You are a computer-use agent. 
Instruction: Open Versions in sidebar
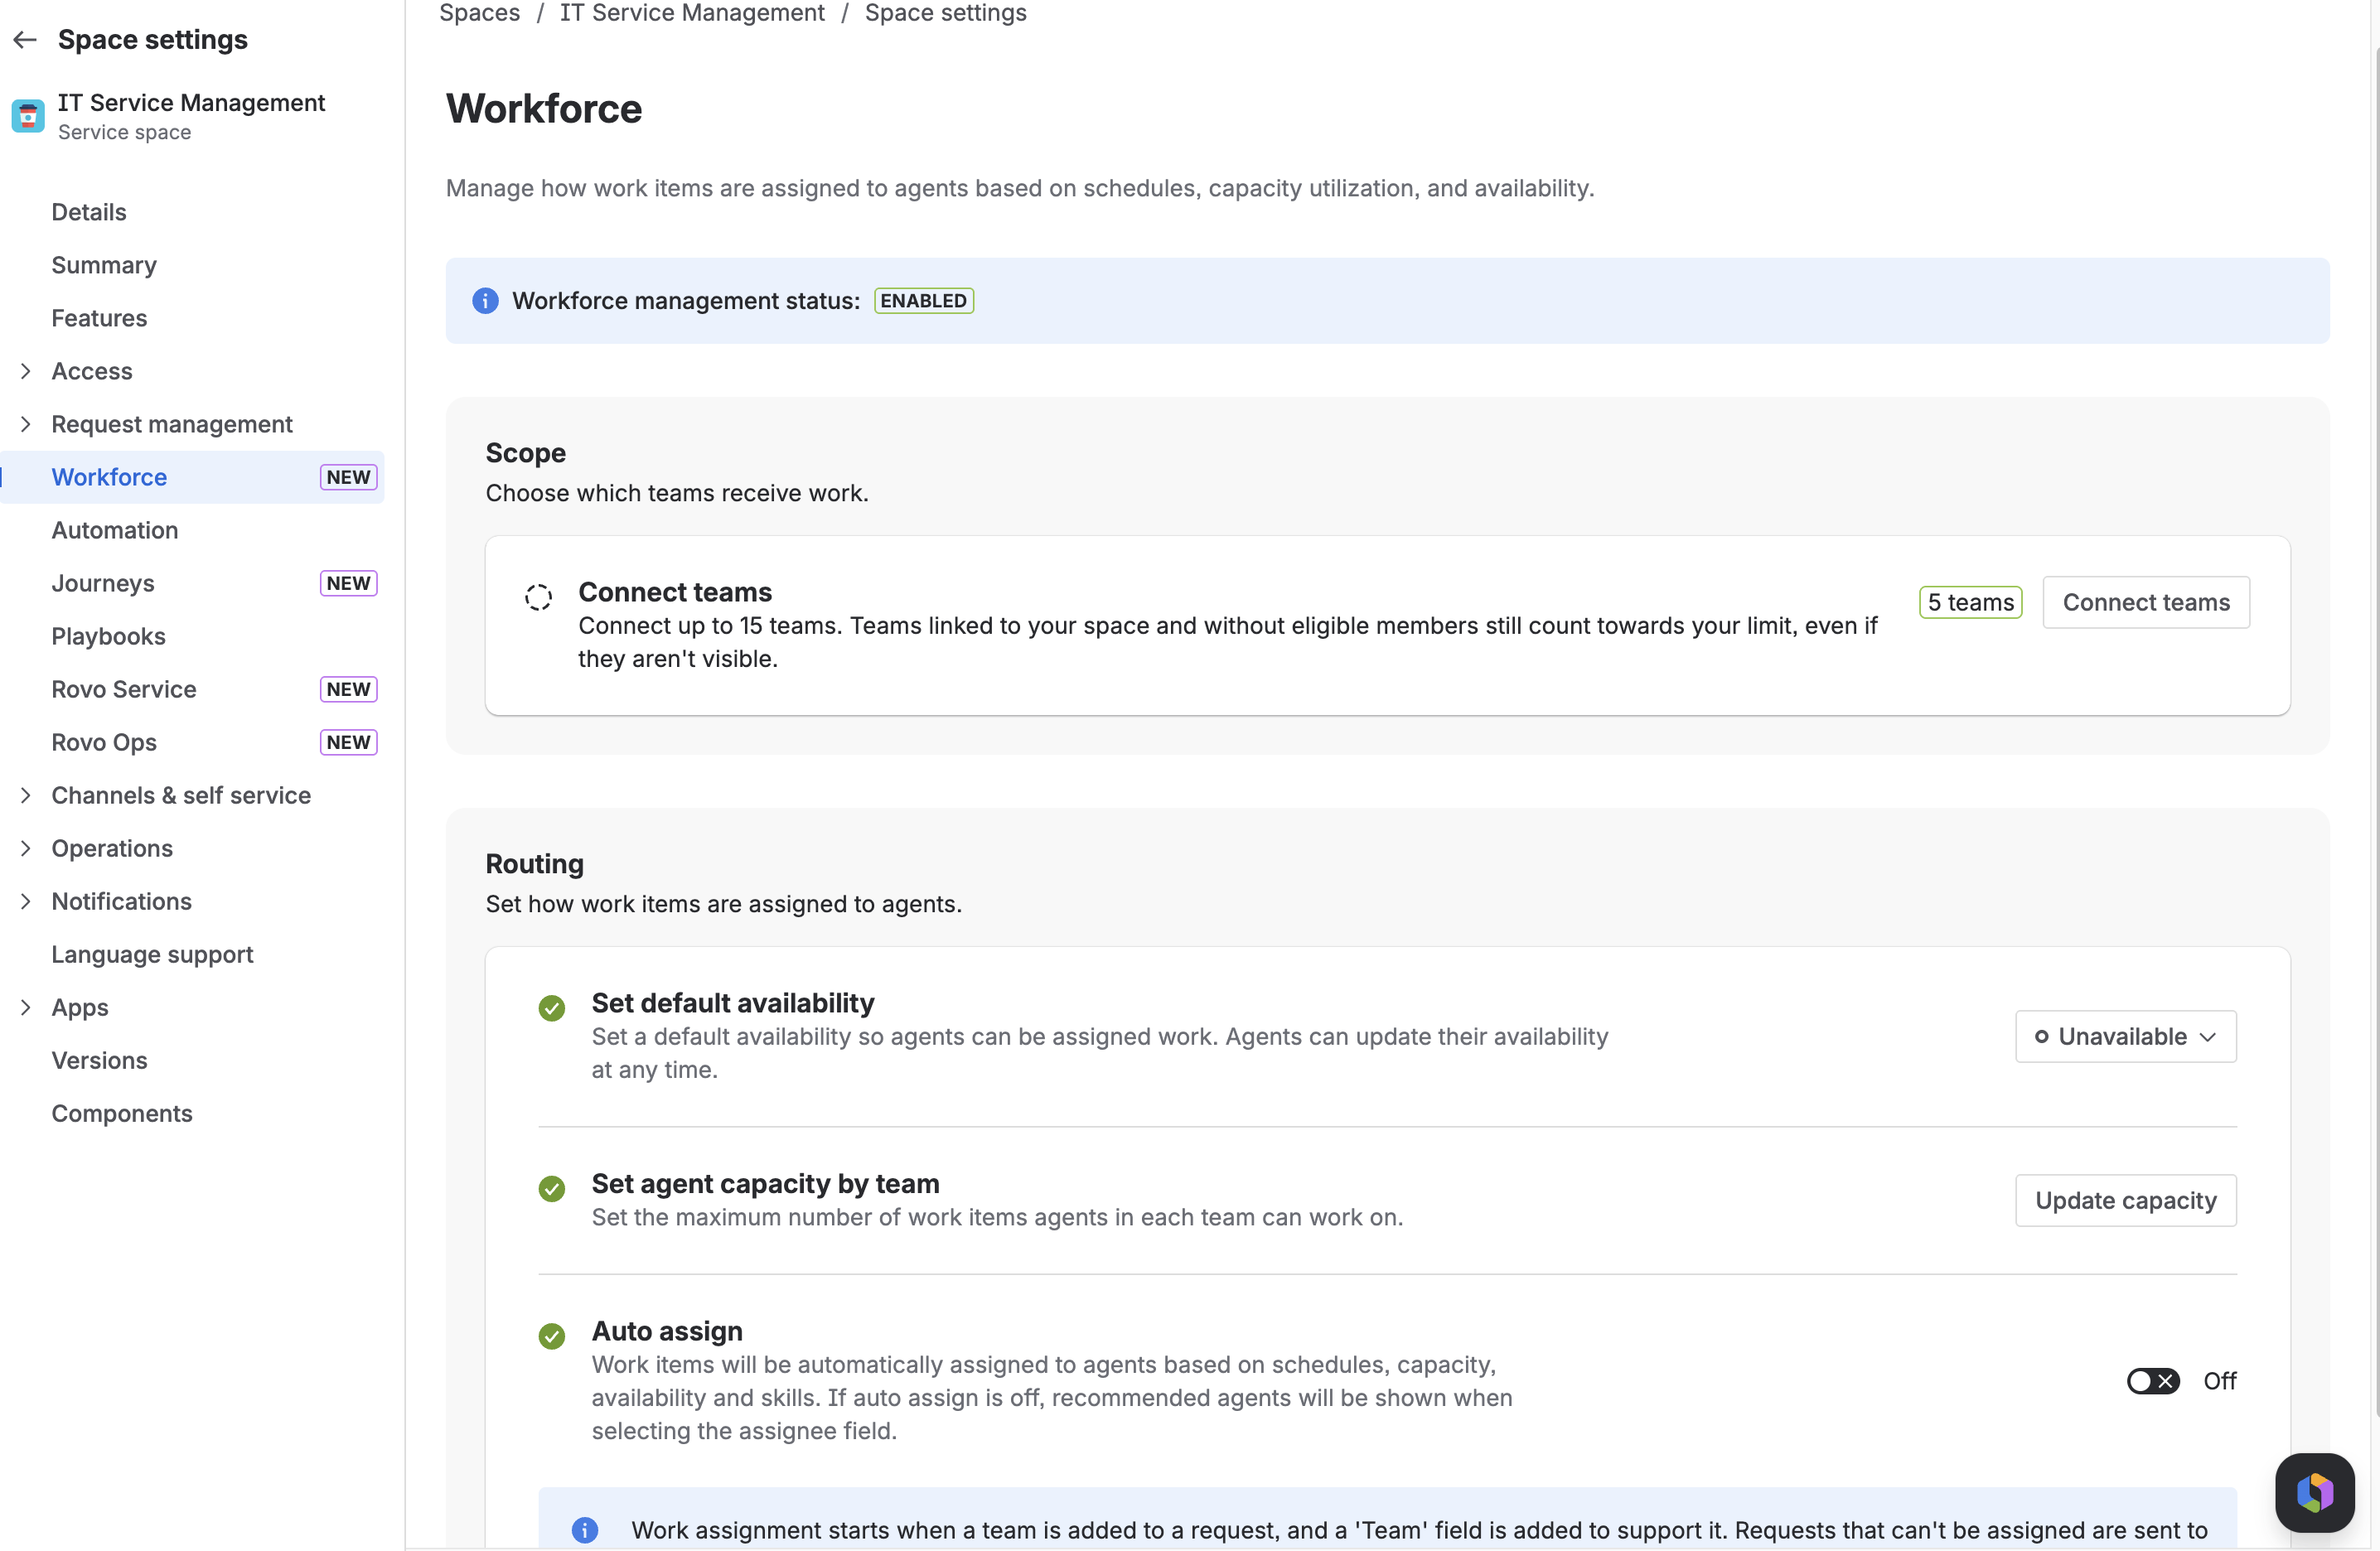[x=192, y=1060]
